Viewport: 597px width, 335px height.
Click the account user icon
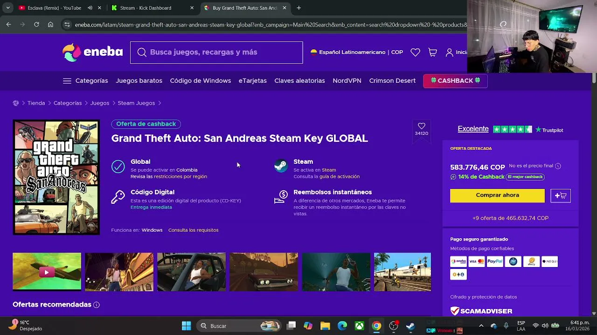tap(449, 53)
